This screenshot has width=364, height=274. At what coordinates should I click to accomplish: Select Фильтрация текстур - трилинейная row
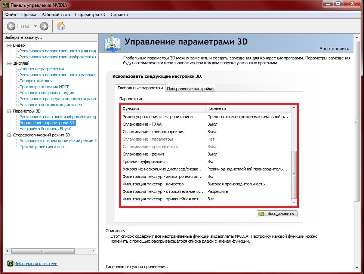coord(206,199)
